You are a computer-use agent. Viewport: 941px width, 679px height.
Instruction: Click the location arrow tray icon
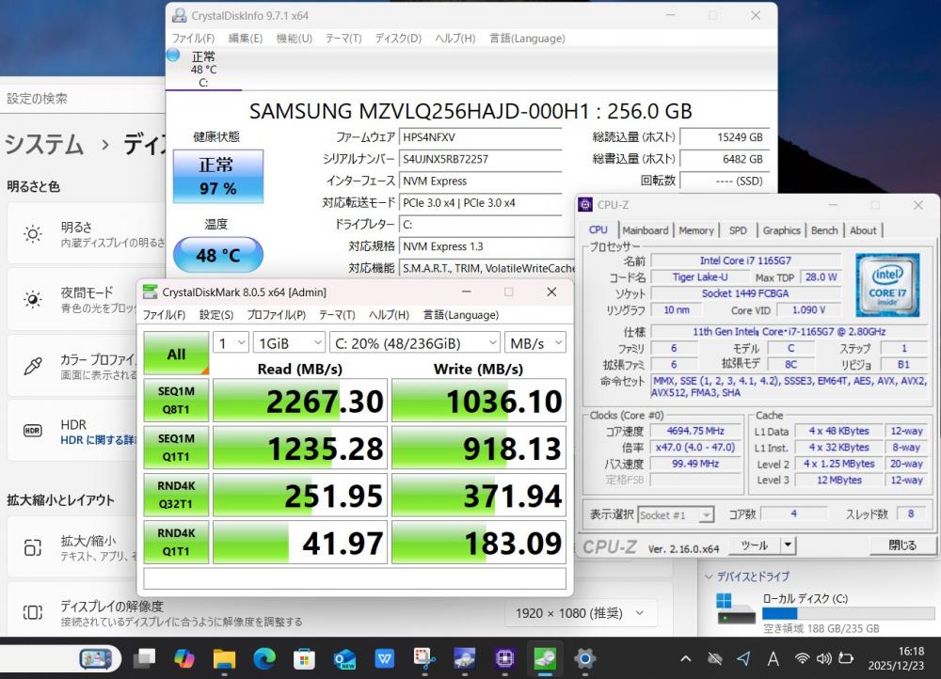point(743,658)
